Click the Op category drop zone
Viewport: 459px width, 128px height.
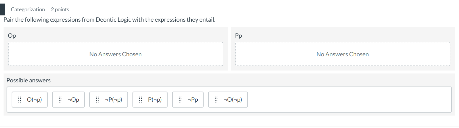[115, 54]
